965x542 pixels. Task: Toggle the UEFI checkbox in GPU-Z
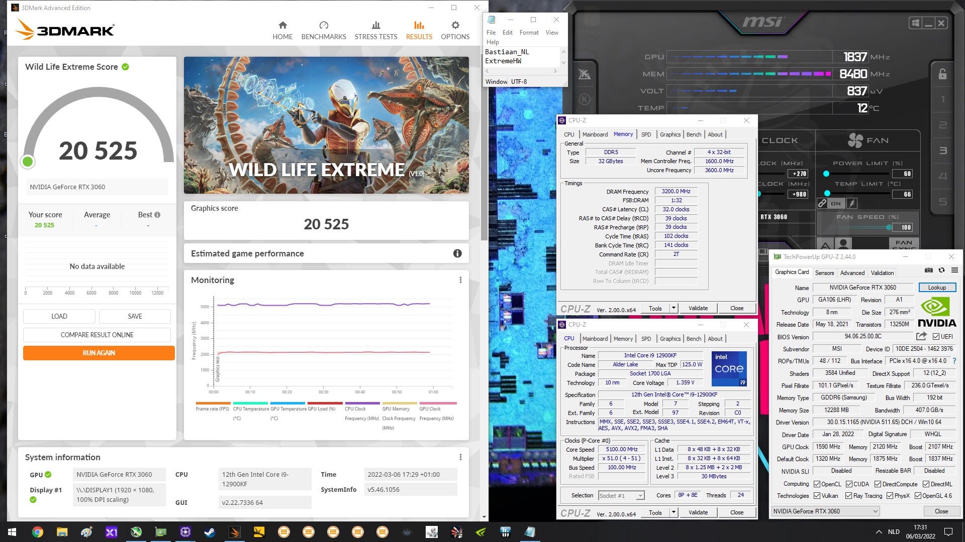936,337
